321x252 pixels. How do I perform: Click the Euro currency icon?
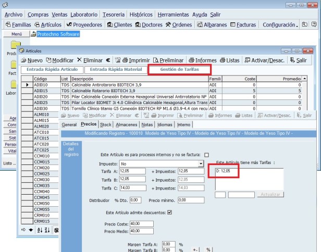click(x=108, y=60)
